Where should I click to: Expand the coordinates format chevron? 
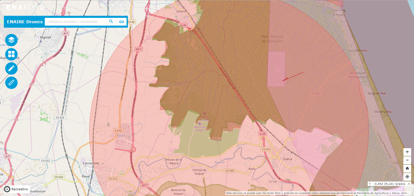tap(409, 184)
